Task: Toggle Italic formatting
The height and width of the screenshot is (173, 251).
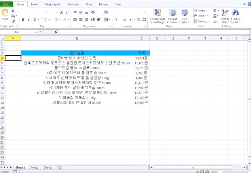Action: point(29,19)
